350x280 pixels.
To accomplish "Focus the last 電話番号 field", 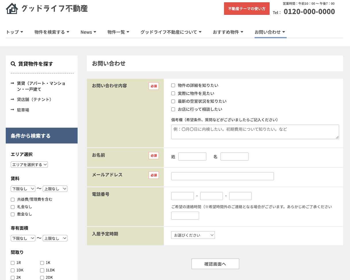I will click(240, 196).
